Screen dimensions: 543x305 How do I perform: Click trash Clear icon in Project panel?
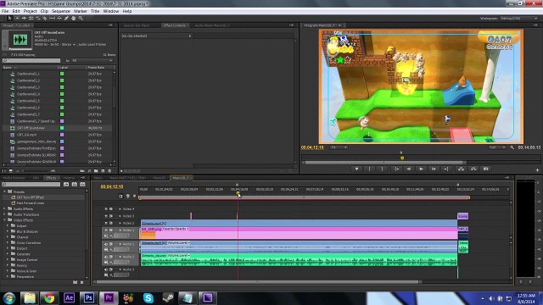[x=109, y=171]
